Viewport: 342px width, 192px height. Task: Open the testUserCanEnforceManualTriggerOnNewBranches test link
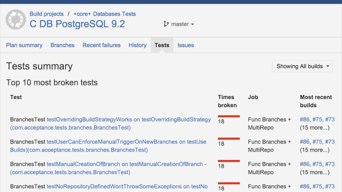tap(108, 146)
